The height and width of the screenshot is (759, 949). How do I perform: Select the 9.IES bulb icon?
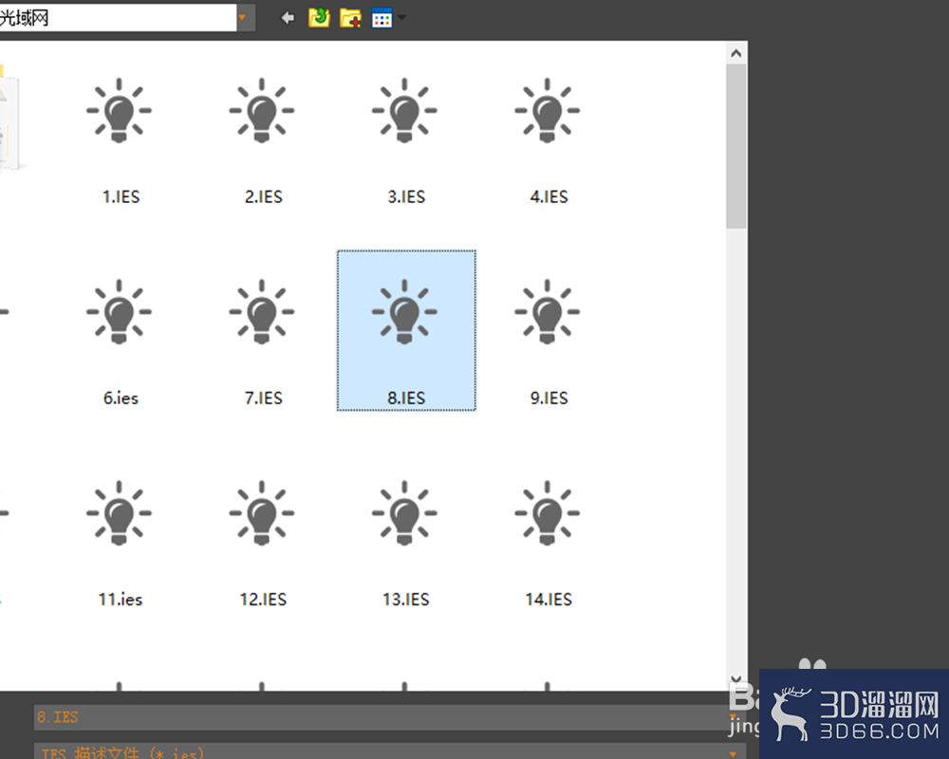pyautogui.click(x=548, y=312)
